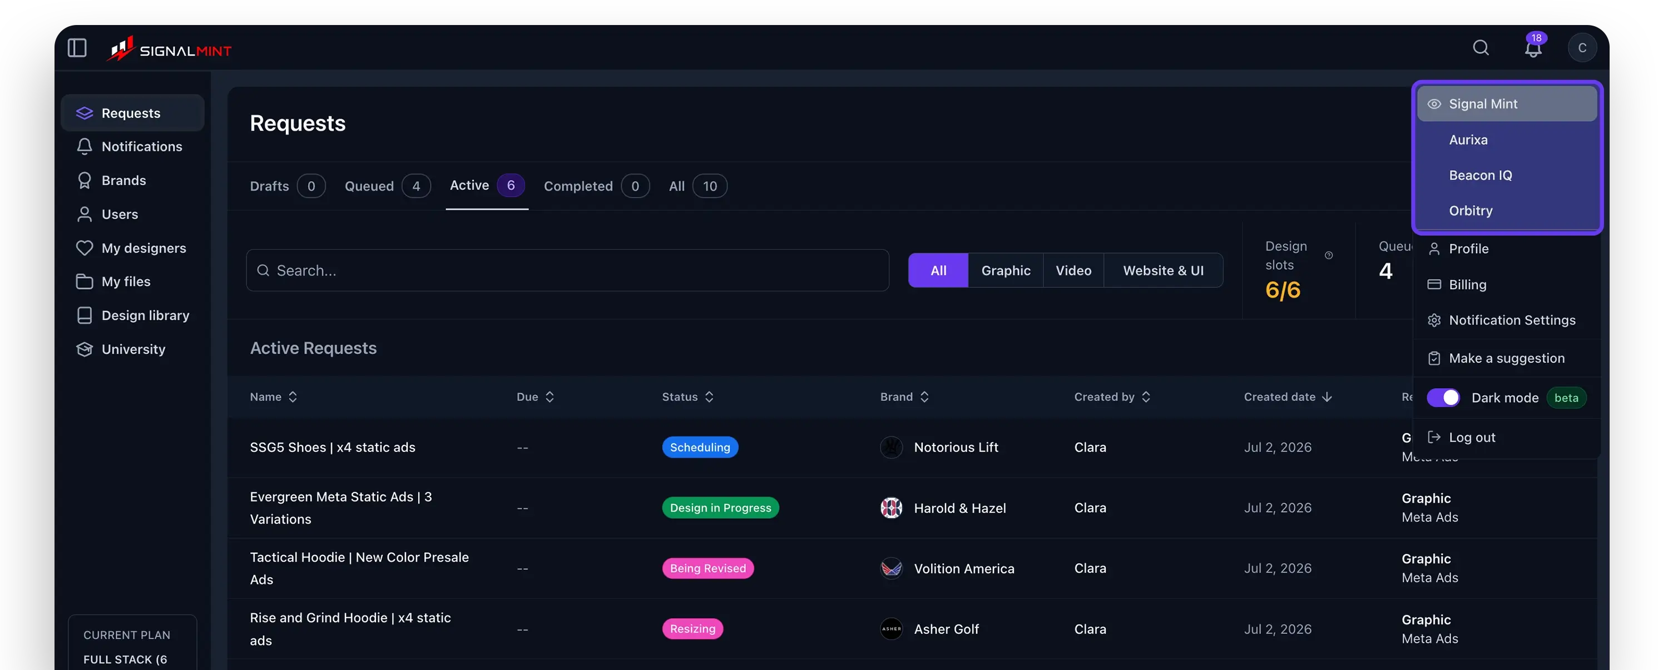Collapse the sidebar panel icon

click(77, 48)
